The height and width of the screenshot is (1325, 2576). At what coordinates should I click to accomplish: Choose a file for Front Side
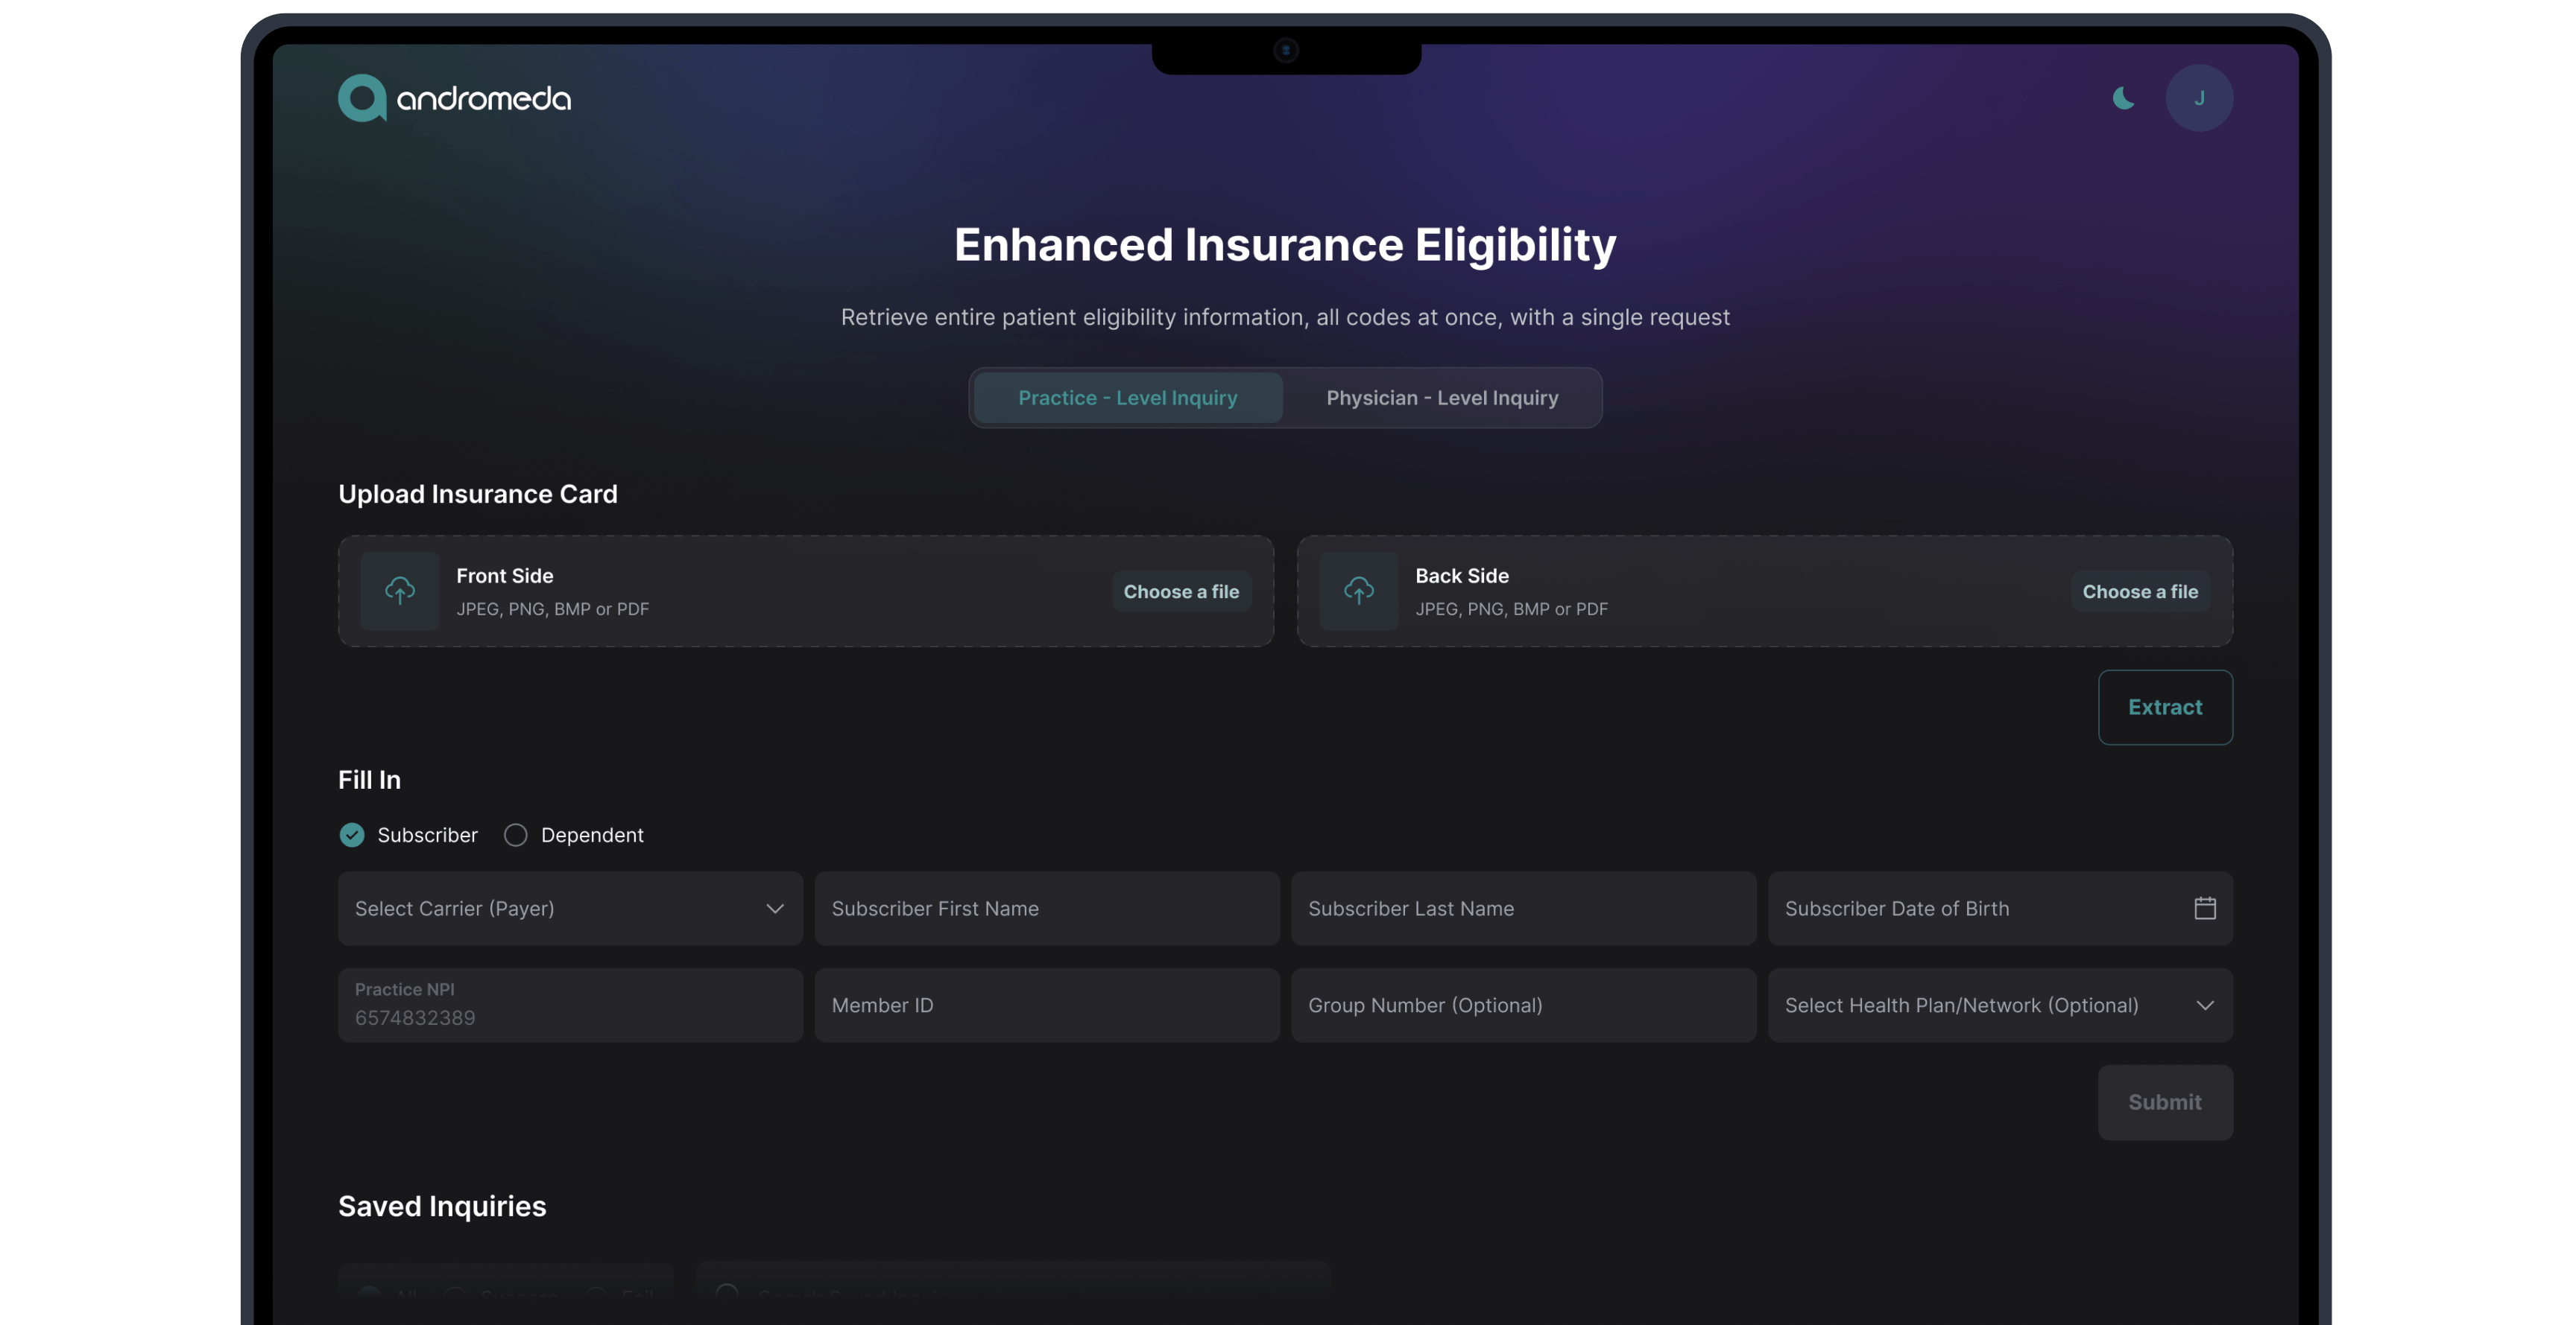point(1181,591)
